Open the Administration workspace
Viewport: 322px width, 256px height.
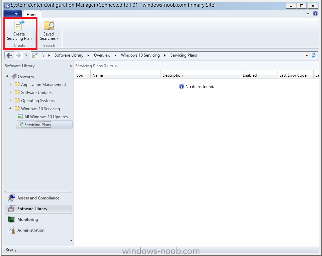pos(38,230)
